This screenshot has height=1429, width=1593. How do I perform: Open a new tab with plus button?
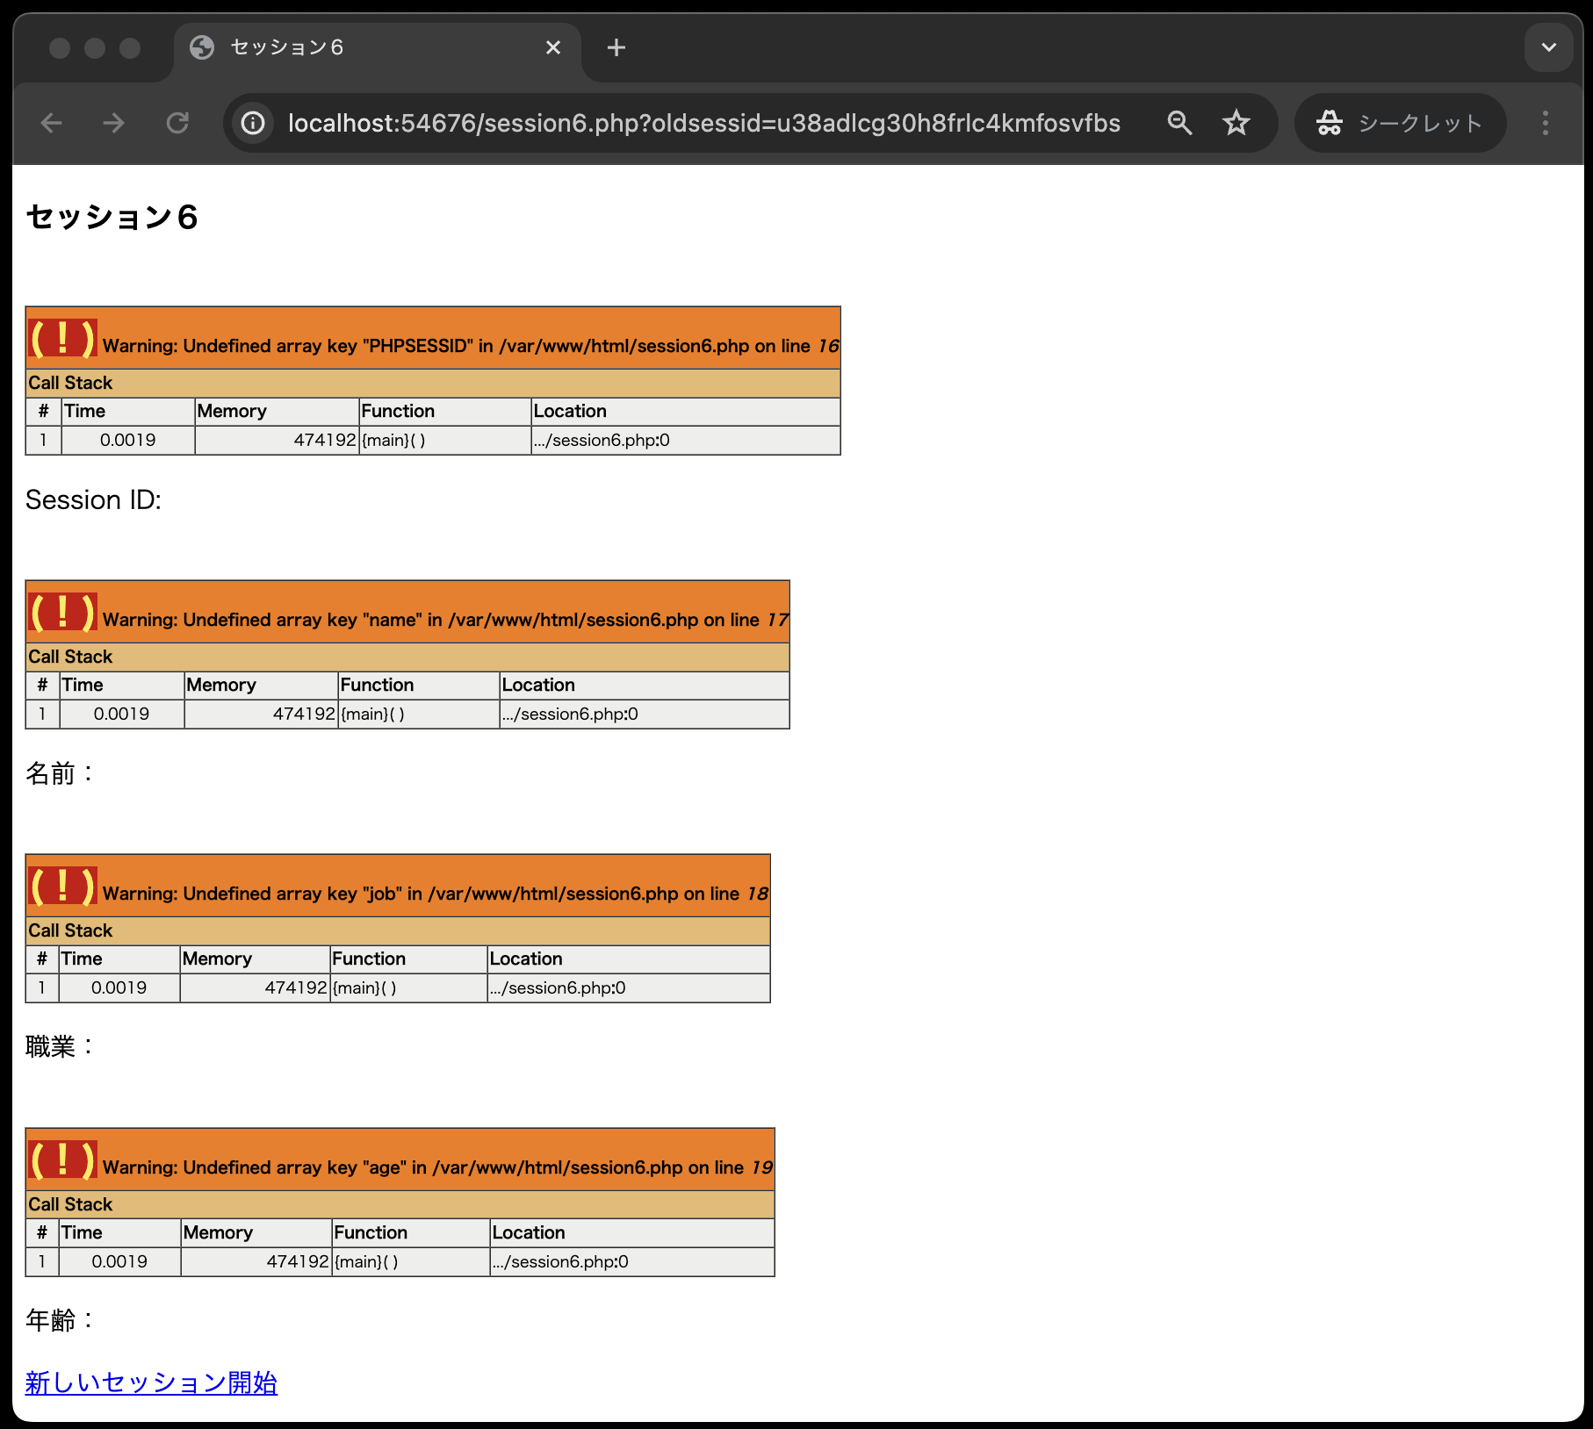[616, 47]
